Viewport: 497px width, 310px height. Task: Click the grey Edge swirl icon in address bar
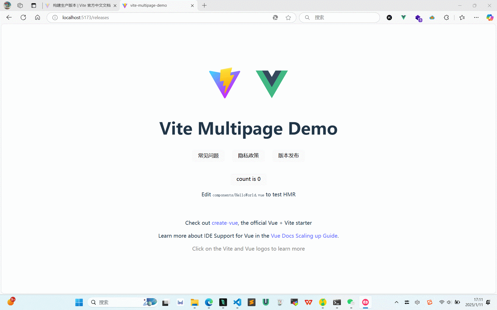275,18
